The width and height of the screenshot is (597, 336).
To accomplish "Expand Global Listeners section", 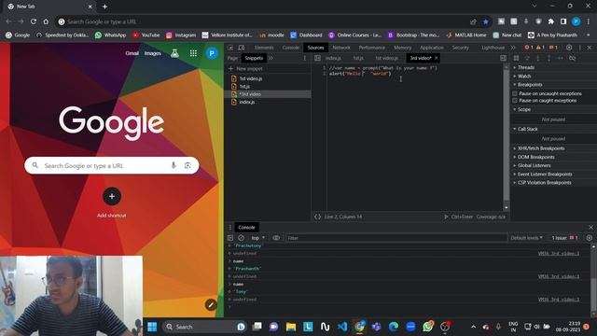I will [554, 165].
